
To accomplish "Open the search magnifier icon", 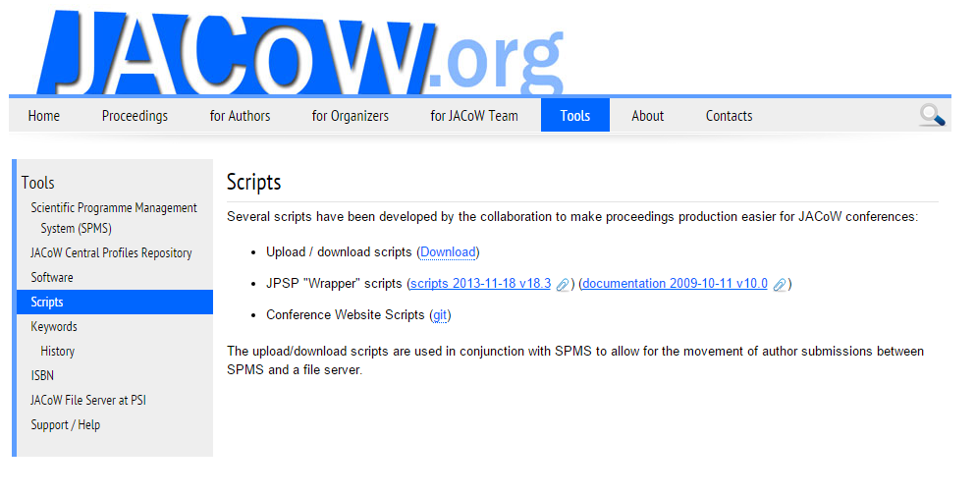I will 932,115.
